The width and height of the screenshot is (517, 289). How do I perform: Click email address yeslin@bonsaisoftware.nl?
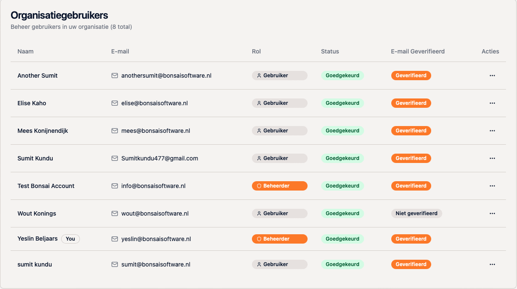[x=156, y=239]
